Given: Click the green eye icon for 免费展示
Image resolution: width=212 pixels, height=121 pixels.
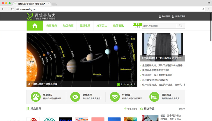Looking at the screenshot, I should click(75, 97).
